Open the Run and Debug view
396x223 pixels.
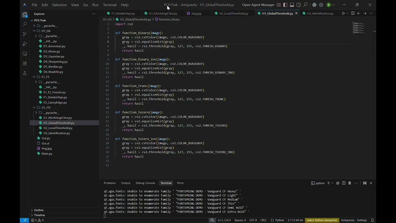pos(25,44)
